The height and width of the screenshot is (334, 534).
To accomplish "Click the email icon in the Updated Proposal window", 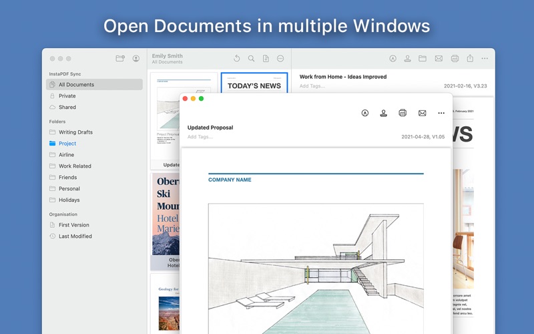I will [422, 113].
